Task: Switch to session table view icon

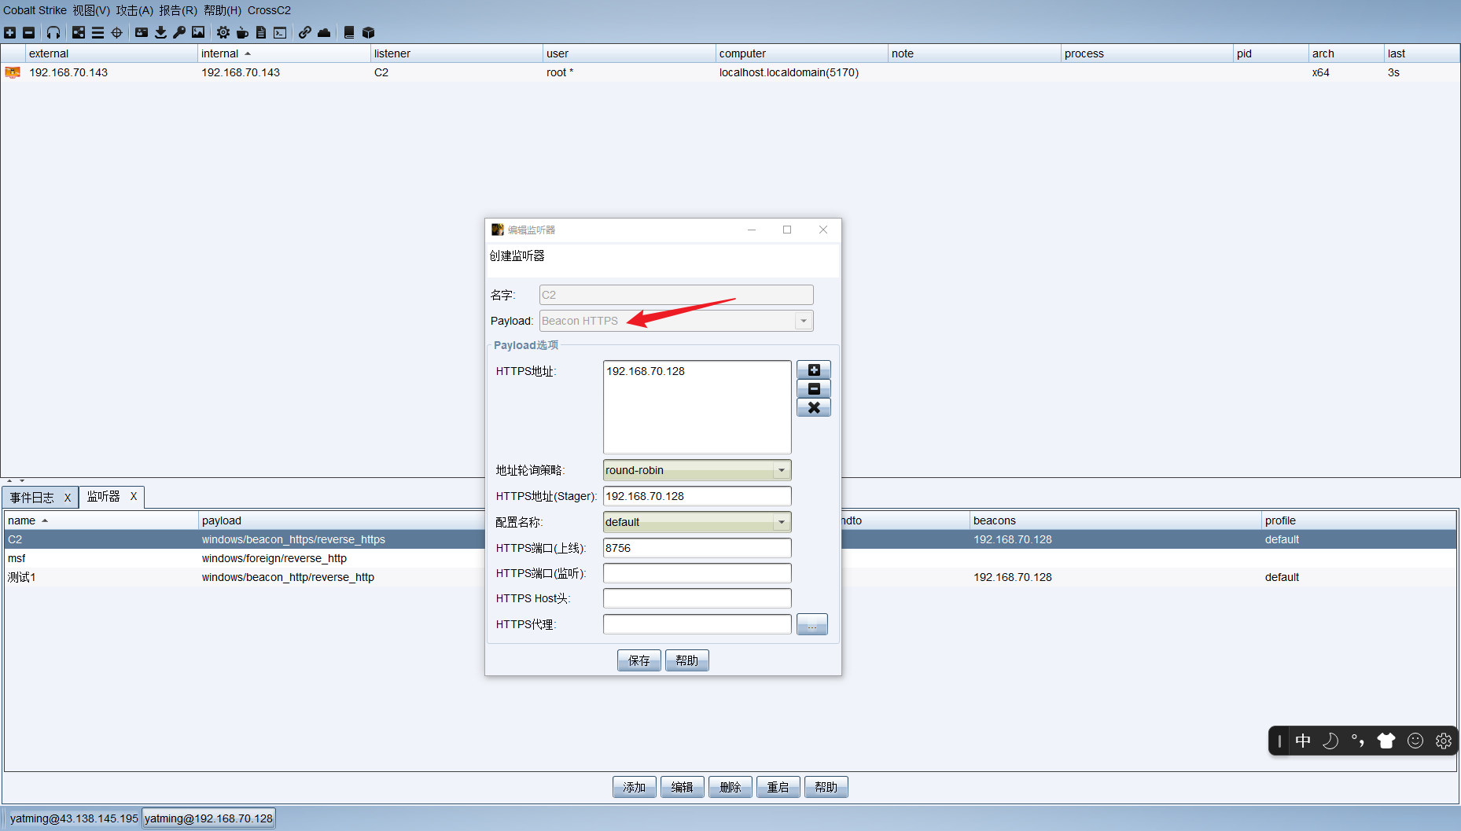Action: (x=98, y=32)
